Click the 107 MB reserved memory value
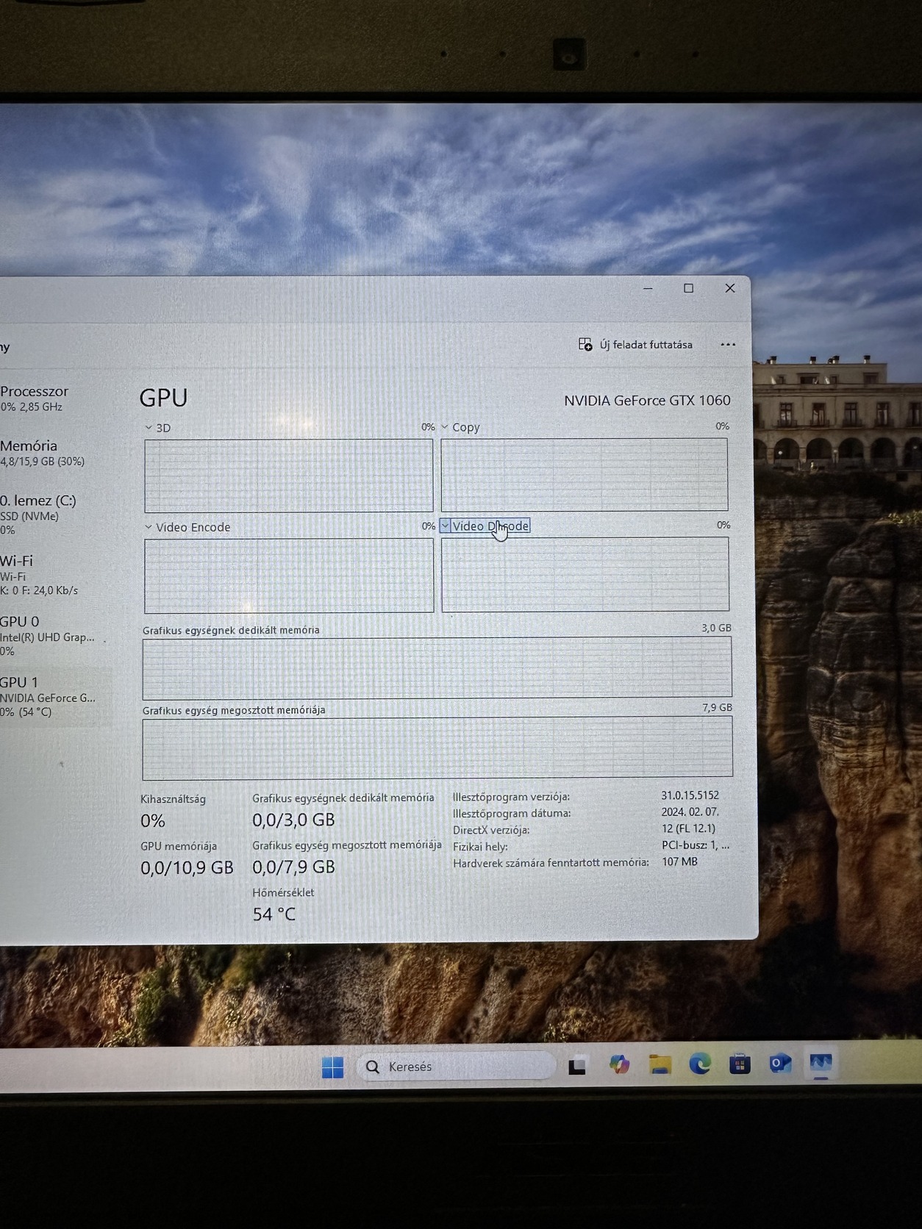Image resolution: width=922 pixels, height=1229 pixels. pyautogui.click(x=679, y=861)
